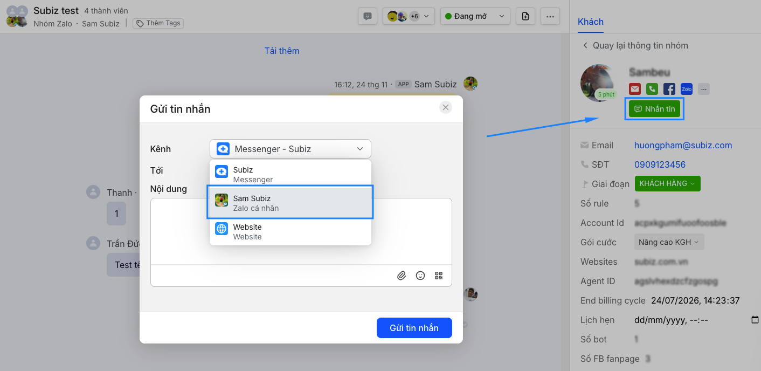Click the paperclip attachment icon
The height and width of the screenshot is (371, 761).
tap(402, 276)
